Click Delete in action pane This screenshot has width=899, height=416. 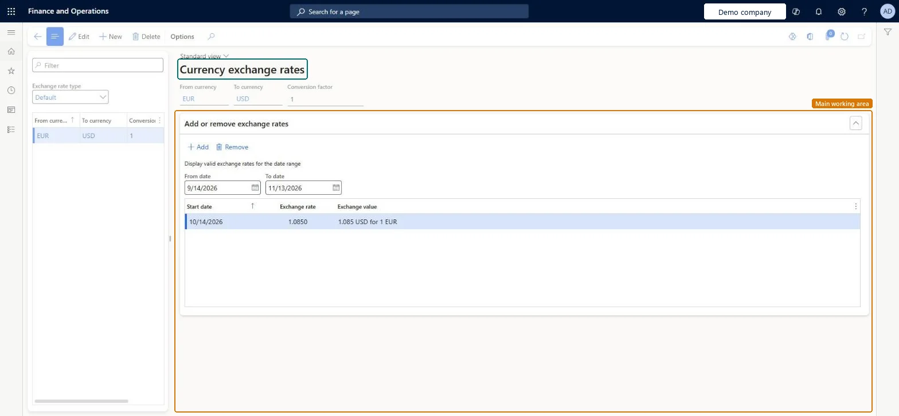[146, 37]
